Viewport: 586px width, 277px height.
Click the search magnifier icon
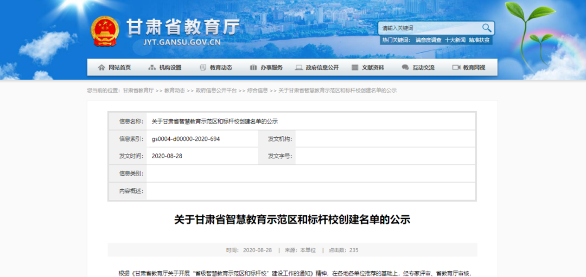tap(486, 28)
